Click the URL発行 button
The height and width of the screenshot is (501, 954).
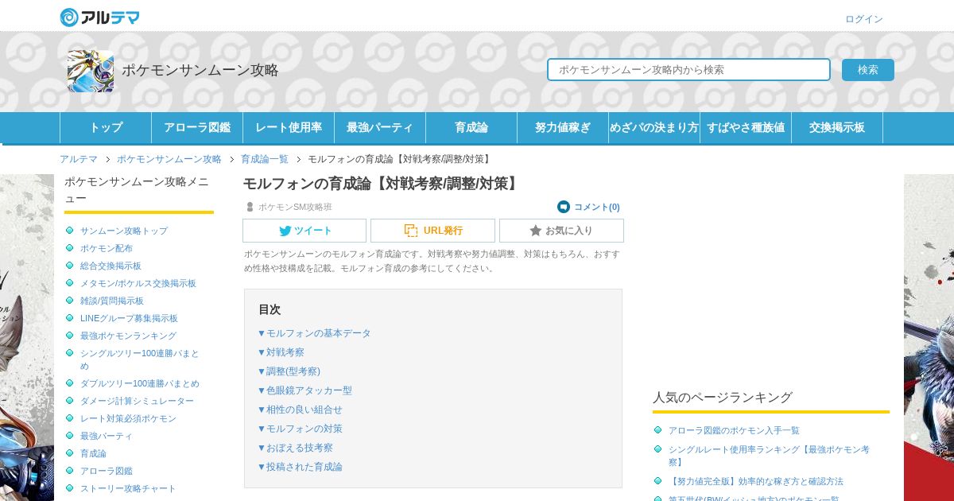click(432, 231)
